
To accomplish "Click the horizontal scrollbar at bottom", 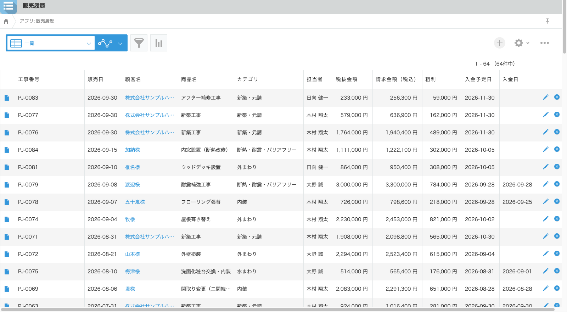I will [278, 310].
